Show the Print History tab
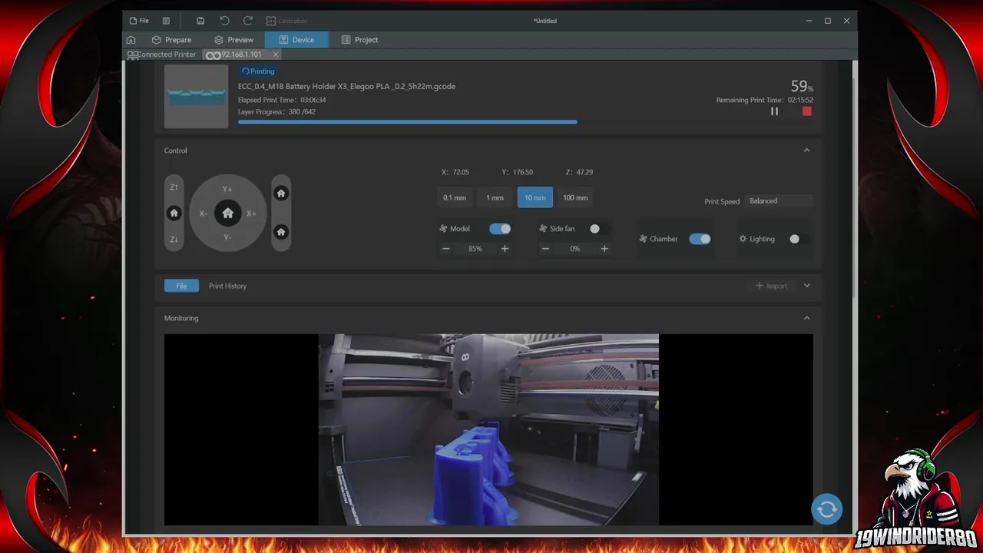 point(227,286)
